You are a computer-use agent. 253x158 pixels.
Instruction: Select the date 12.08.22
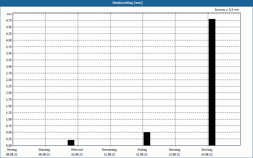pyautogui.click(x=142, y=155)
